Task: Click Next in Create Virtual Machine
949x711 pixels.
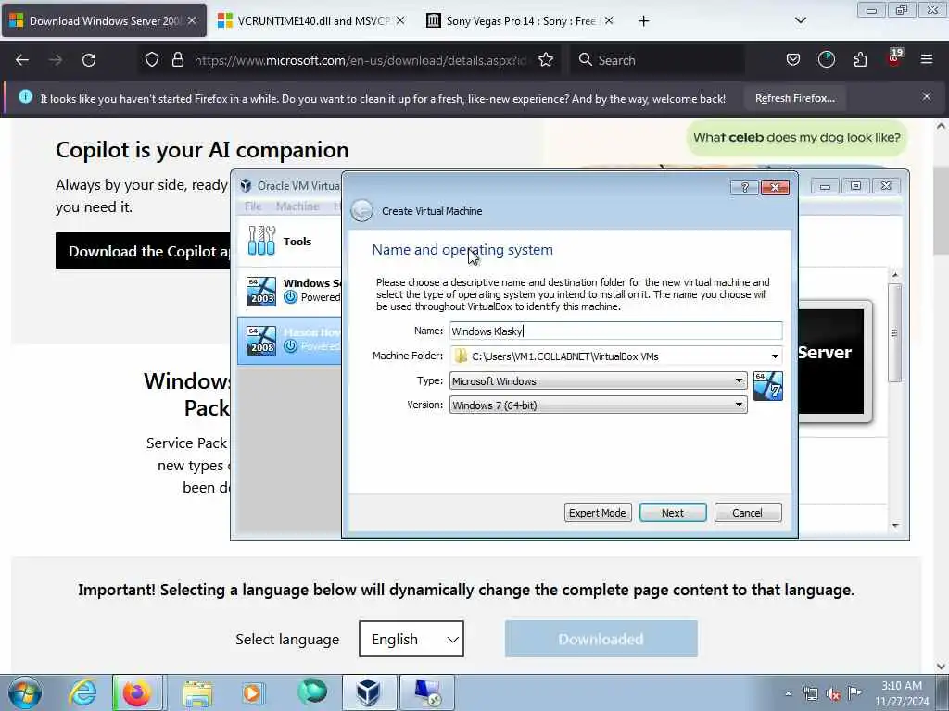Action: 673,513
